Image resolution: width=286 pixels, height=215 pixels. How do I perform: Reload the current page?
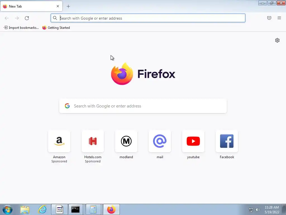tap(27, 18)
